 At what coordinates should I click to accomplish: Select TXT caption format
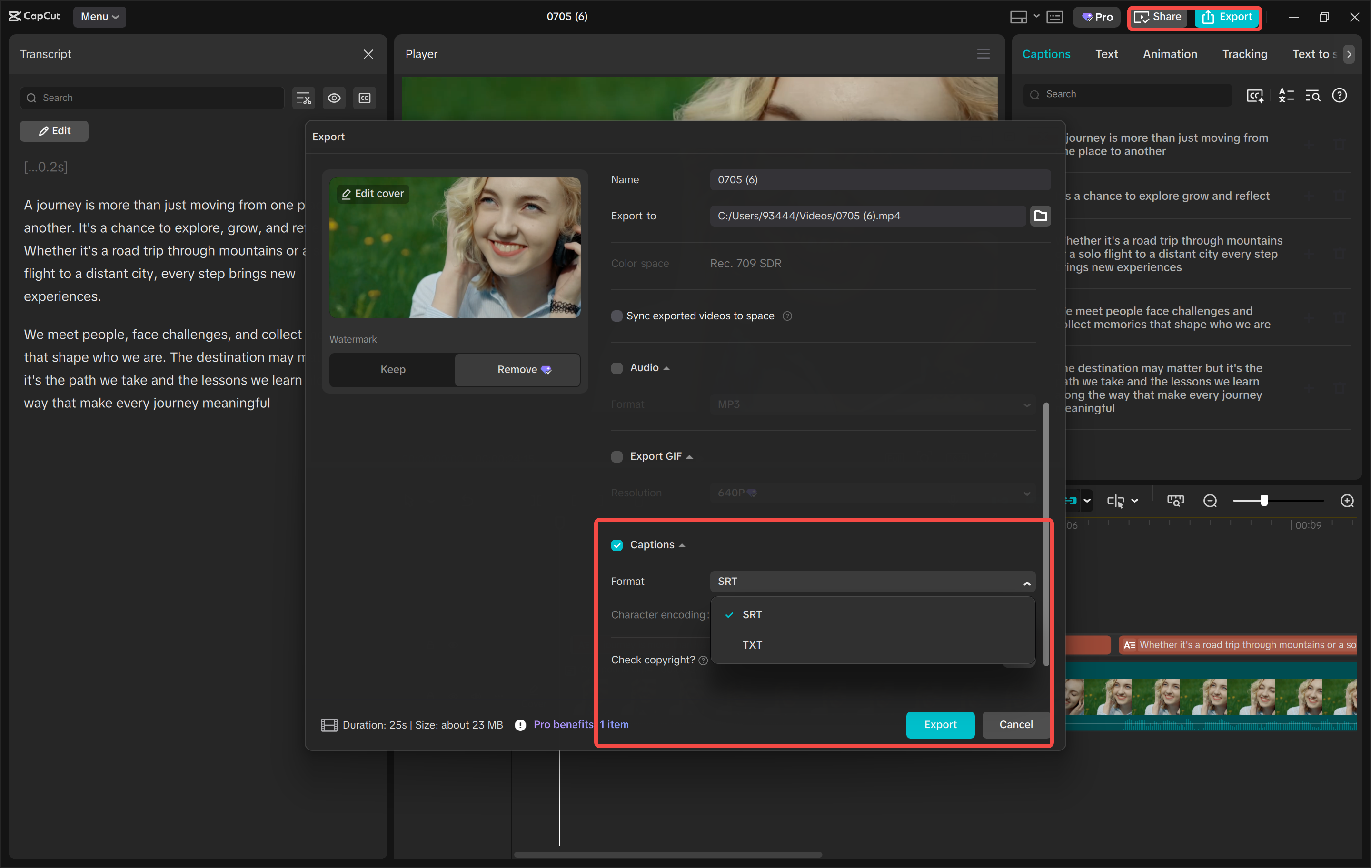coord(753,645)
